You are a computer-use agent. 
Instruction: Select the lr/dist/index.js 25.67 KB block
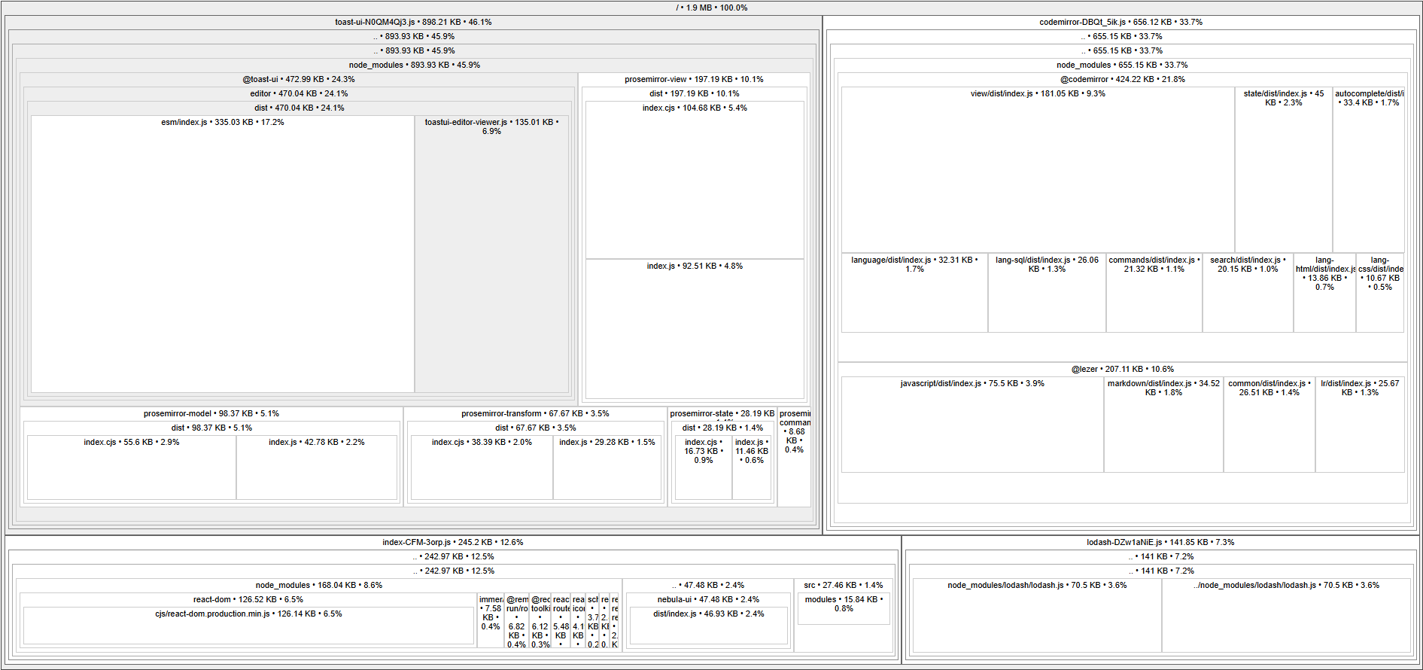(x=1360, y=425)
